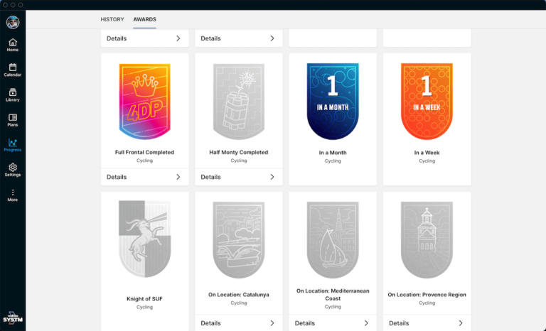The height and width of the screenshot is (331, 546).
Task: Select the Progress sidebar item
Action: pos(13,145)
